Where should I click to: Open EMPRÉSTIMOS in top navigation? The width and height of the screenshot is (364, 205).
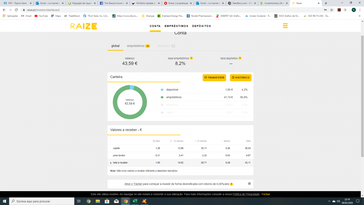click(177, 26)
